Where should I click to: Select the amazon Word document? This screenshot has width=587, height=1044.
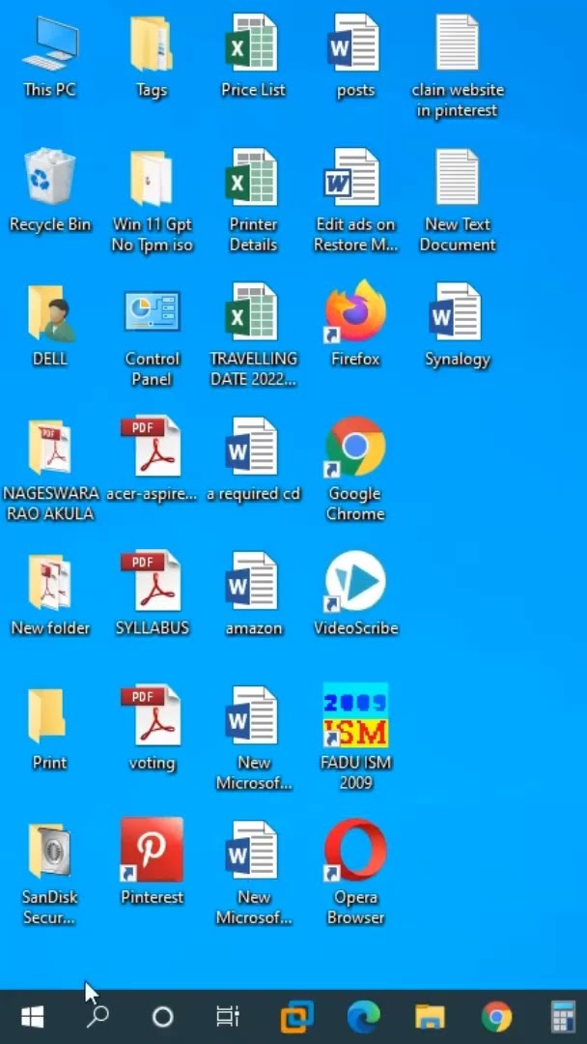(x=251, y=580)
